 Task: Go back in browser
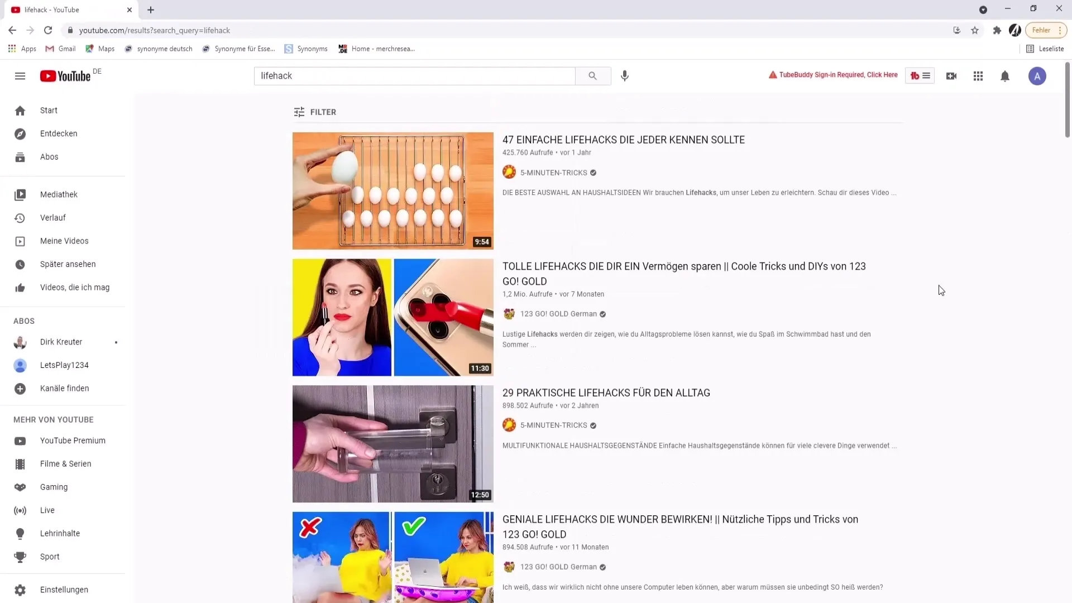(12, 30)
